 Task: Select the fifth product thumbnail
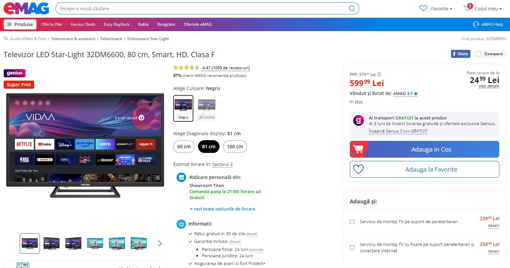click(117, 244)
